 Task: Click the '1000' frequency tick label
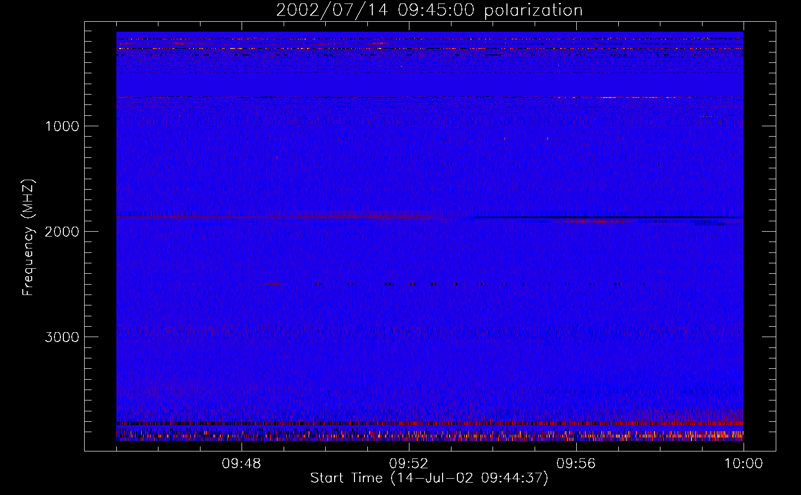62,126
